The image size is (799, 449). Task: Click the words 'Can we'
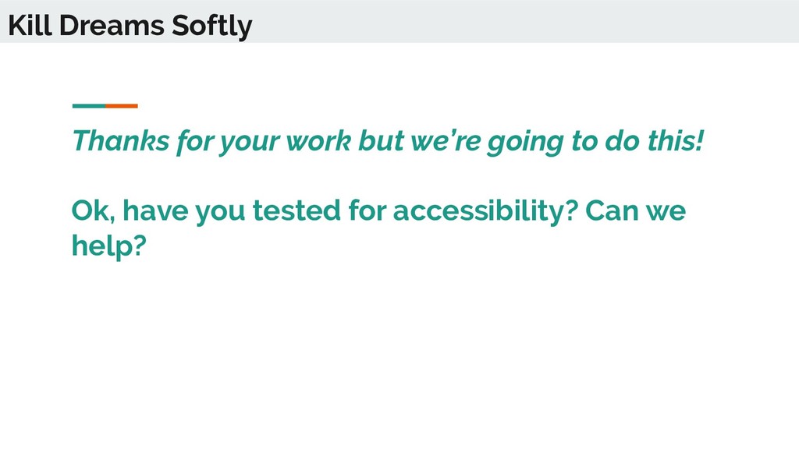pos(635,210)
